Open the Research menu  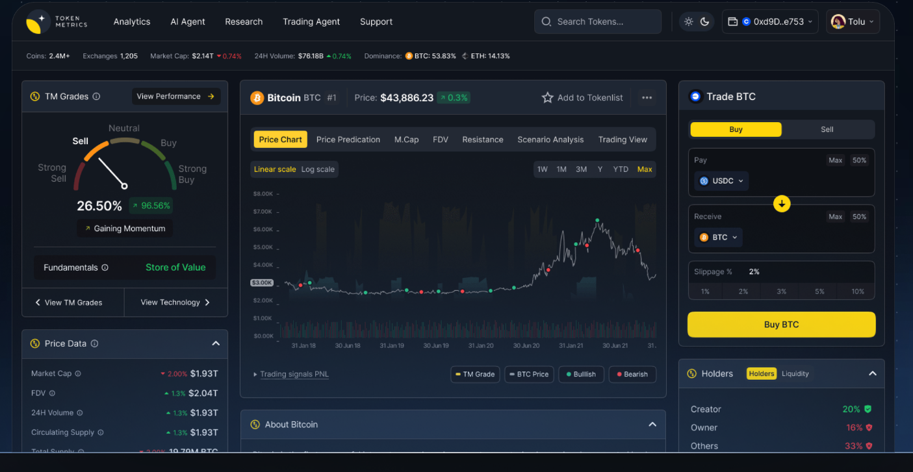pos(244,21)
